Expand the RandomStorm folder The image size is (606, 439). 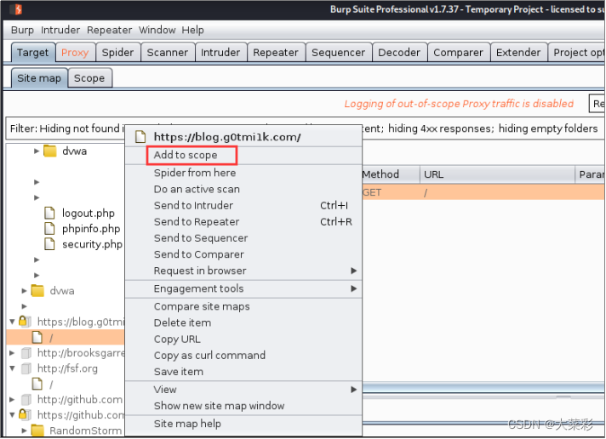[x=24, y=430]
